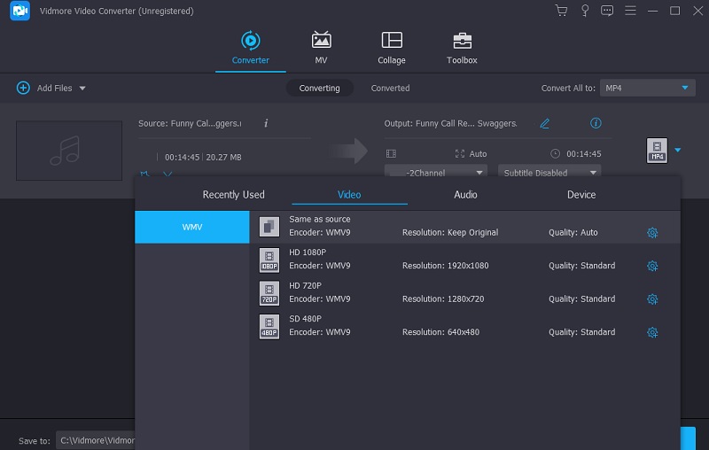Open settings gear for SD 480P preset

click(652, 332)
